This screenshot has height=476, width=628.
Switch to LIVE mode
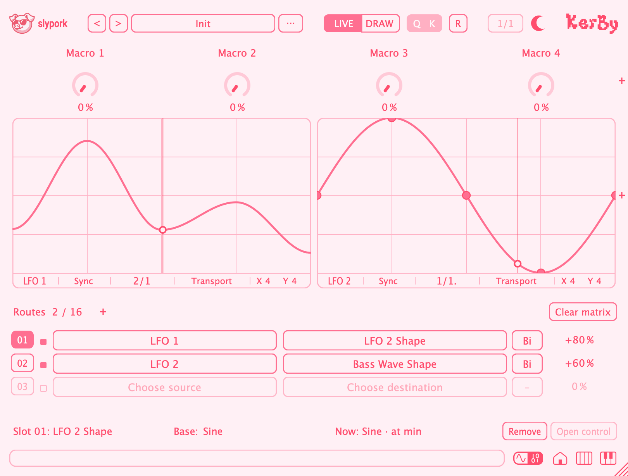coord(343,24)
